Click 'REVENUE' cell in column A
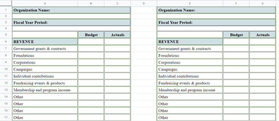The height and width of the screenshot is (121, 279). click(x=45, y=42)
